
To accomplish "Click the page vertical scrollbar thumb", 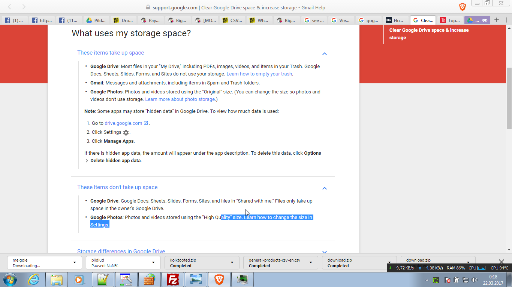I will click(509, 98).
